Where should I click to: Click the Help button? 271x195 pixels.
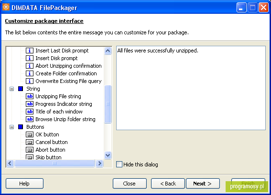click(24, 184)
